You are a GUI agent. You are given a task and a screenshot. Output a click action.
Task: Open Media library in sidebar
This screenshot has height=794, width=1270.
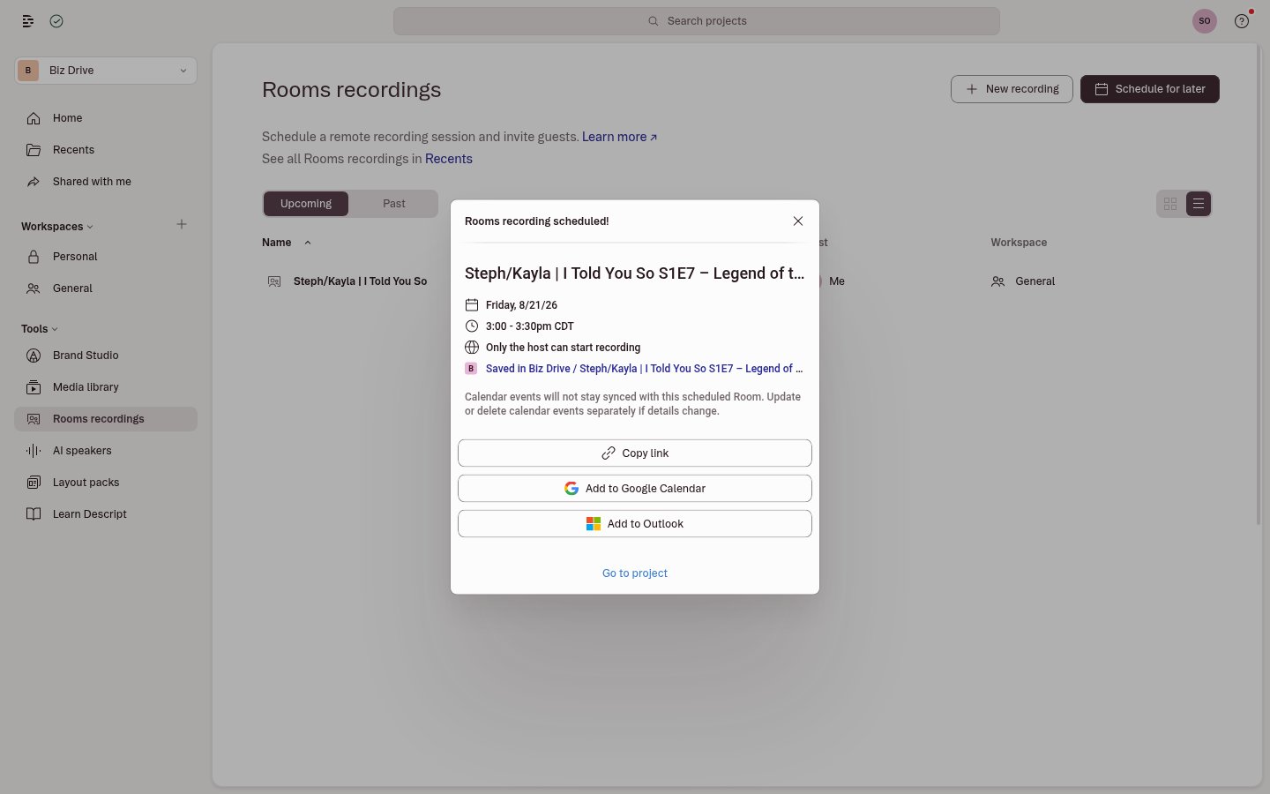click(x=106, y=387)
